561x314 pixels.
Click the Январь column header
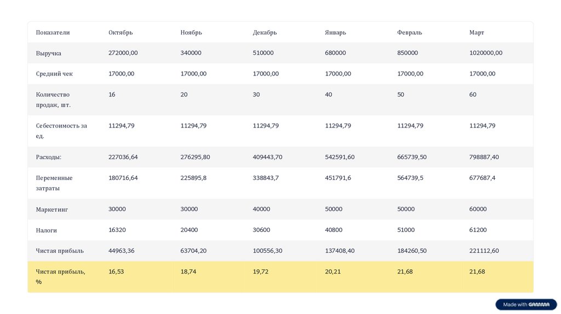point(335,32)
